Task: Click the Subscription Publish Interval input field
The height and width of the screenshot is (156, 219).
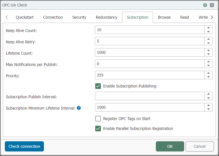Action: pyautogui.click(x=150, y=96)
